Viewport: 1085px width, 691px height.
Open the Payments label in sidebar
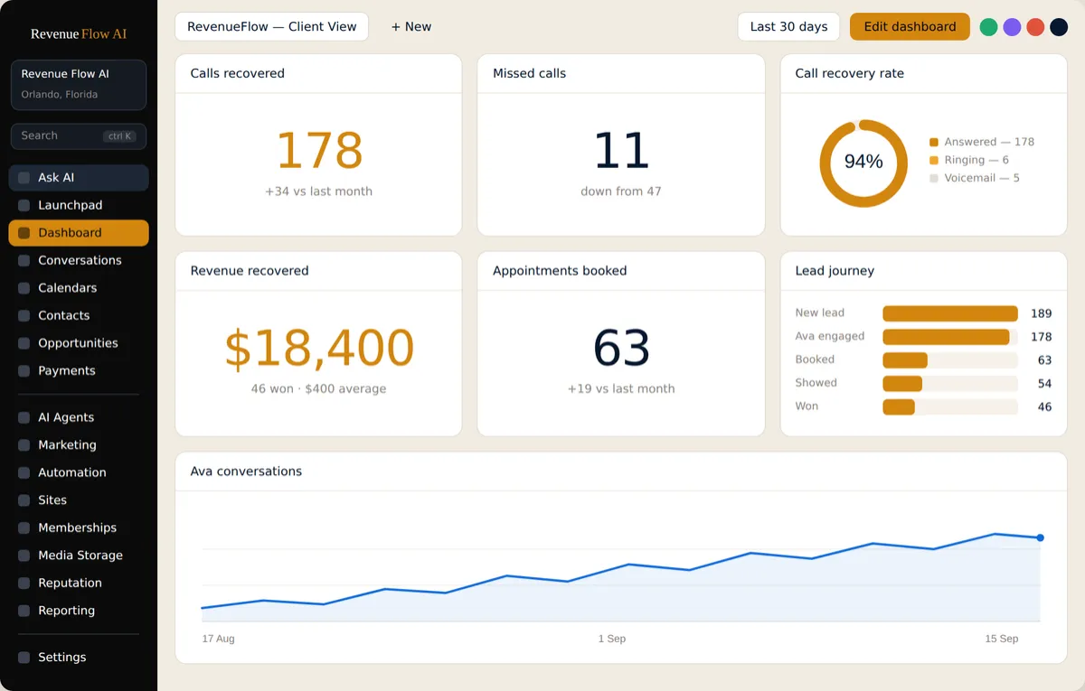tap(66, 371)
